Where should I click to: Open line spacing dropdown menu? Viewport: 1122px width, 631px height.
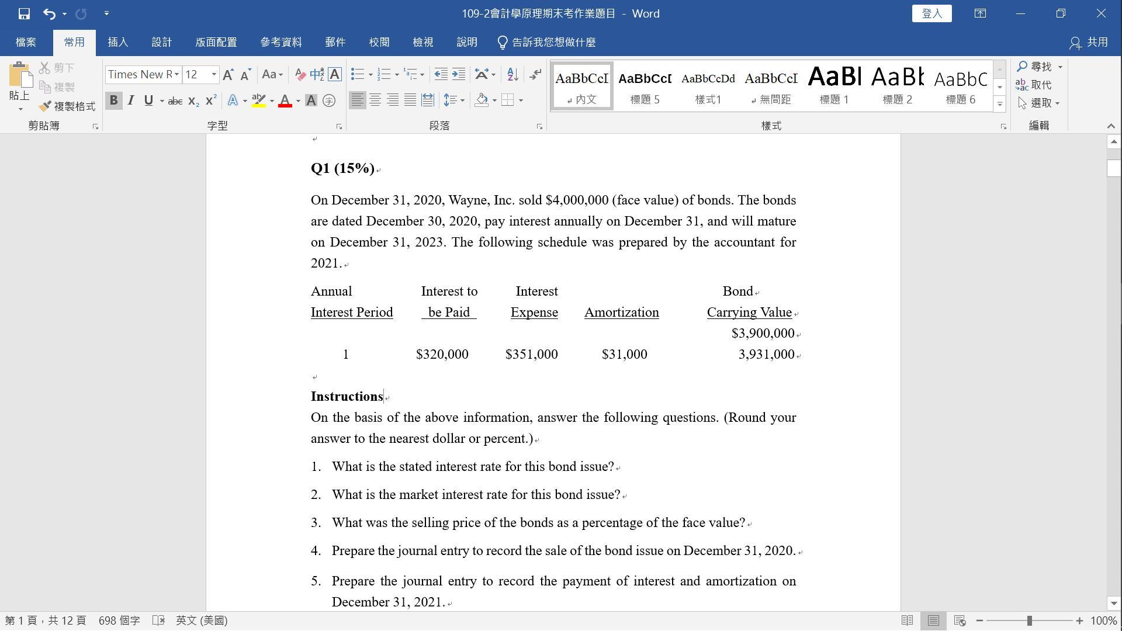pos(453,100)
